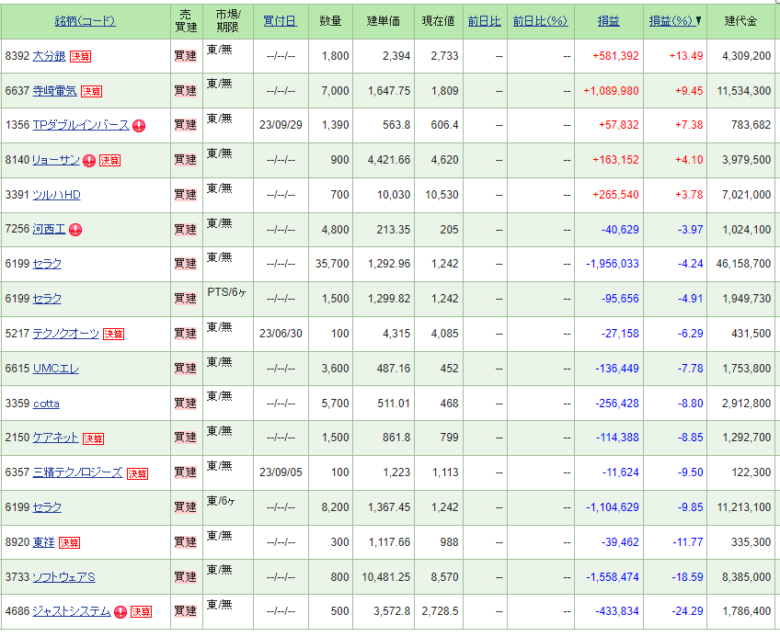Open the cotta stock link
Screen dimensions: 780x637
tap(46, 404)
